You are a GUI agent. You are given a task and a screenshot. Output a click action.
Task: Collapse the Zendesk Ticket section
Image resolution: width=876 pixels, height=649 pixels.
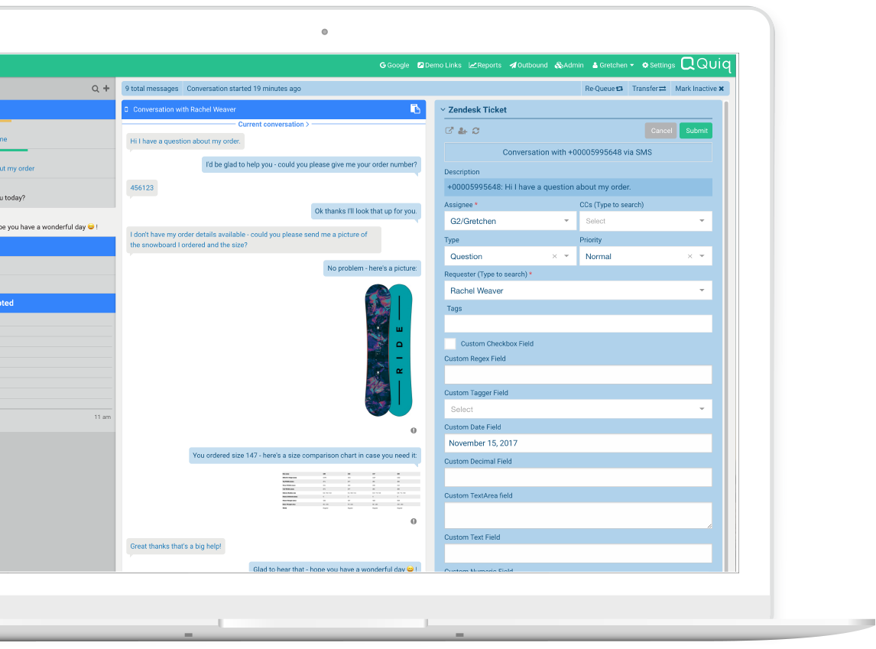(443, 110)
